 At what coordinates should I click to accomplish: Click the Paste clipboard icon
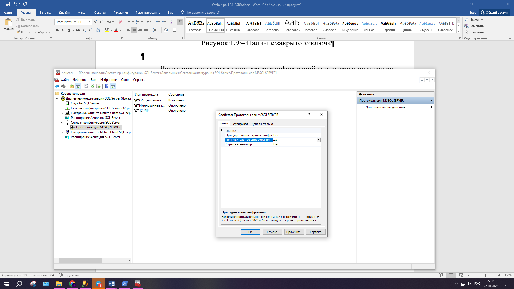(x=8, y=22)
